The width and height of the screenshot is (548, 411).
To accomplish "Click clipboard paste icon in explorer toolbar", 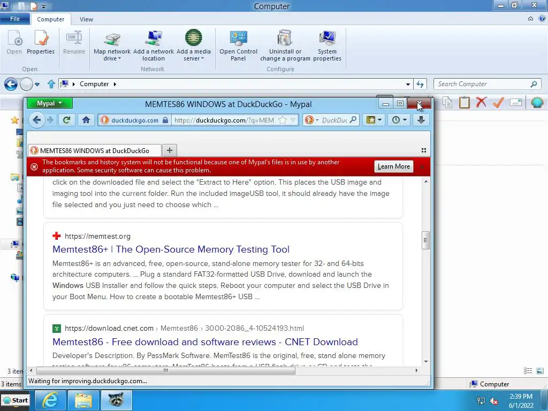I will (x=464, y=102).
